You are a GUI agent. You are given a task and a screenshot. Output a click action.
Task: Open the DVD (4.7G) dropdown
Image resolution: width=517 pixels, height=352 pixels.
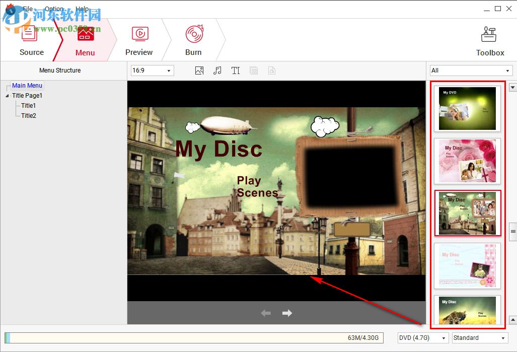[422, 337]
